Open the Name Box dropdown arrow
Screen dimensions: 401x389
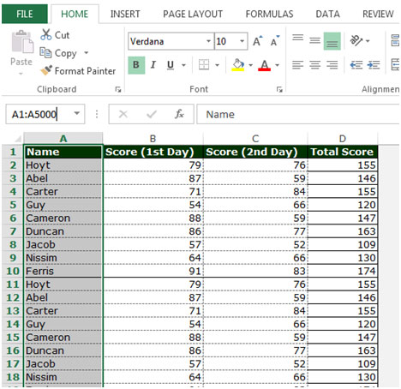76,114
